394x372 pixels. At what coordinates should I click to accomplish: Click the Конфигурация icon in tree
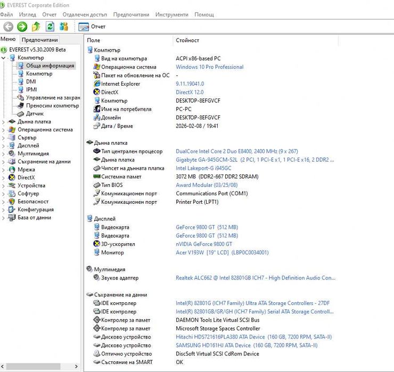[x=12, y=210]
